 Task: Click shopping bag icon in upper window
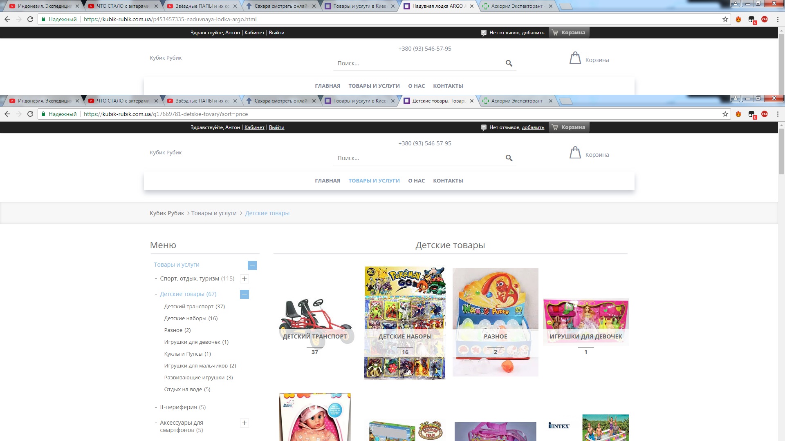pyautogui.click(x=575, y=58)
